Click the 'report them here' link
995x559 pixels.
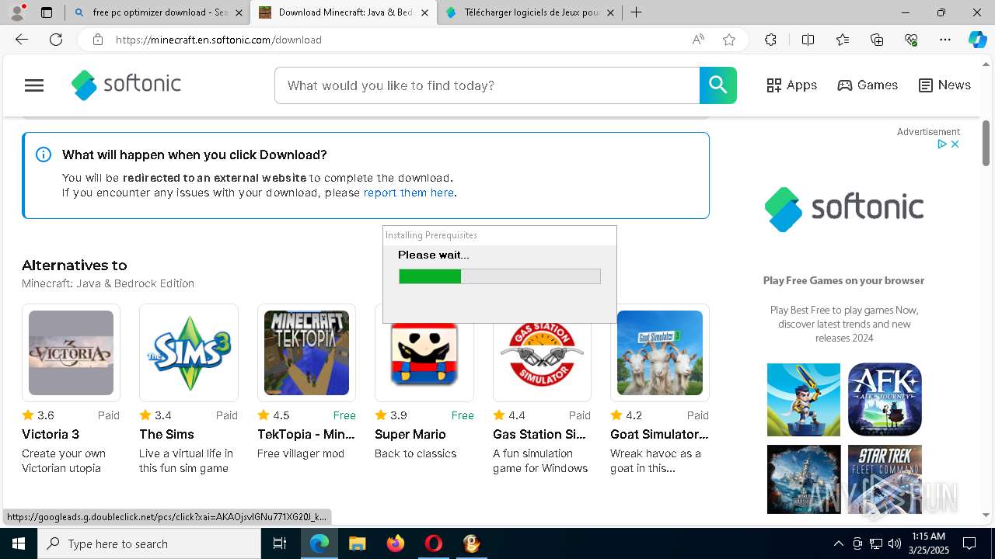408,193
